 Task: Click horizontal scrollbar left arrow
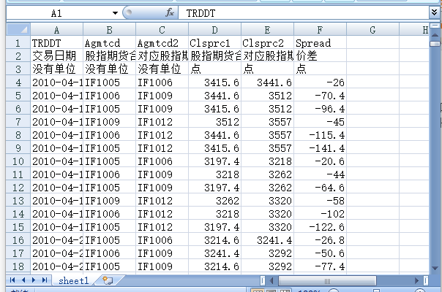pos(271,280)
